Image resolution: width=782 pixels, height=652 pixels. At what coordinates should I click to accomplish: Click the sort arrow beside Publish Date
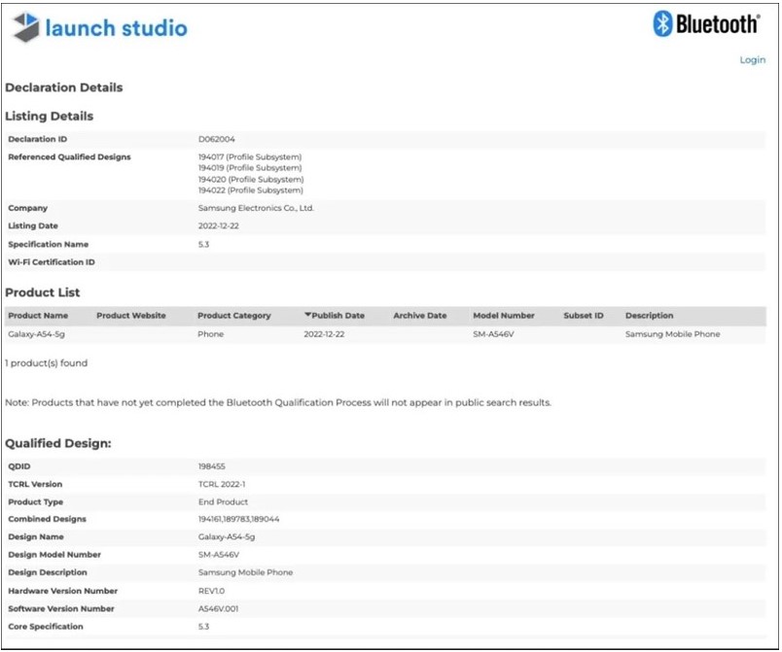pos(308,316)
